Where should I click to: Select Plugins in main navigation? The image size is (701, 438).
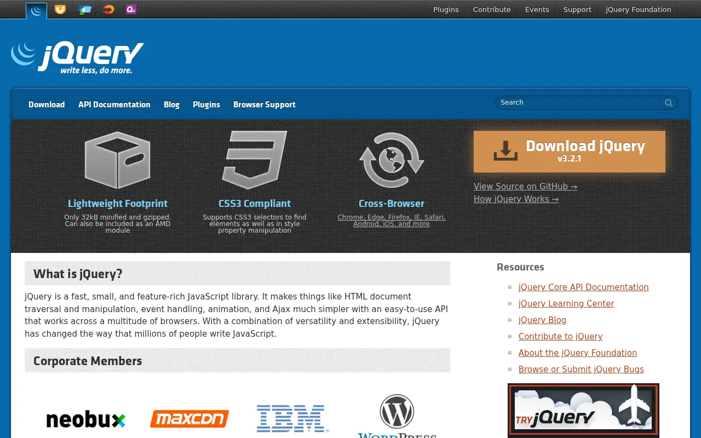click(206, 105)
